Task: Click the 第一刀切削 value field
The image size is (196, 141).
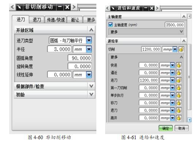Action: pos(149,88)
